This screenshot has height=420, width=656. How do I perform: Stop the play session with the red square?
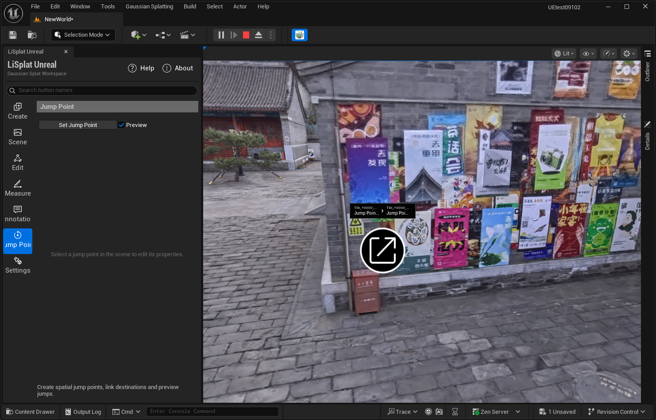click(246, 35)
